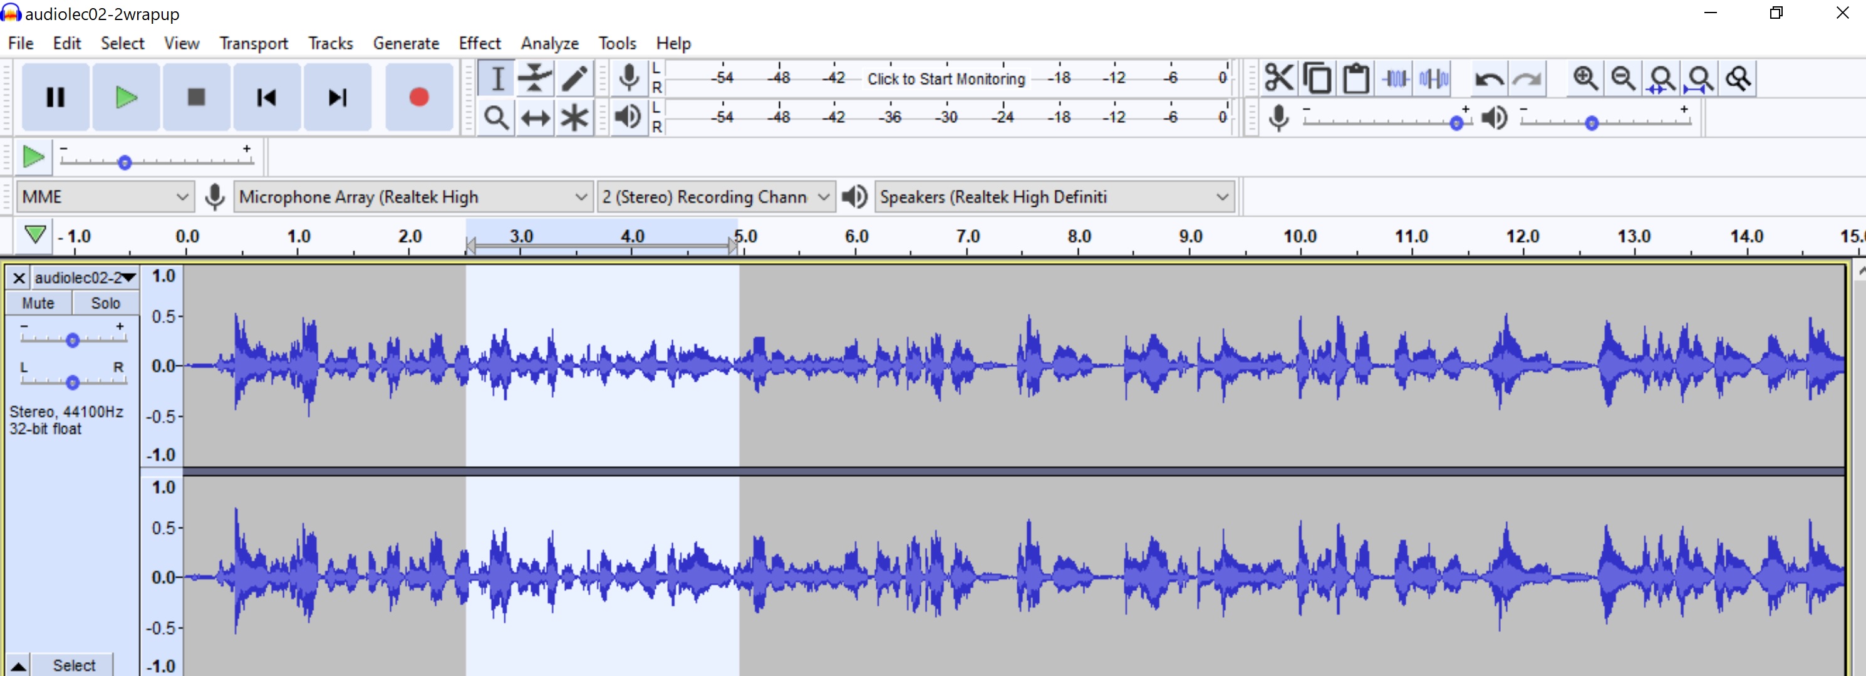Open the File menu
The image size is (1866, 676).
(21, 43)
